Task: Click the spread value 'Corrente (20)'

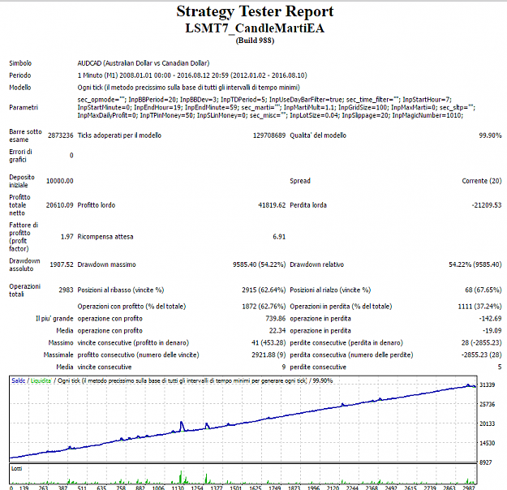Action: 482,181
